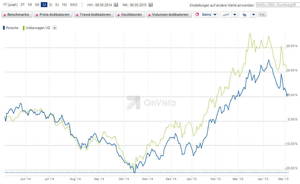The image size is (300, 184).
Task: Open the Trend-Indikatoren button
Action: coord(94,14)
